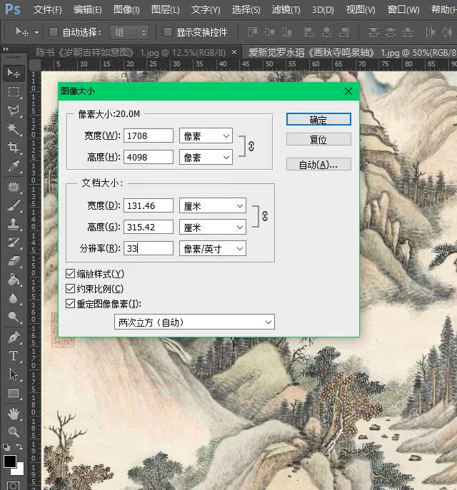Open the 图像(I) menu

[126, 10]
